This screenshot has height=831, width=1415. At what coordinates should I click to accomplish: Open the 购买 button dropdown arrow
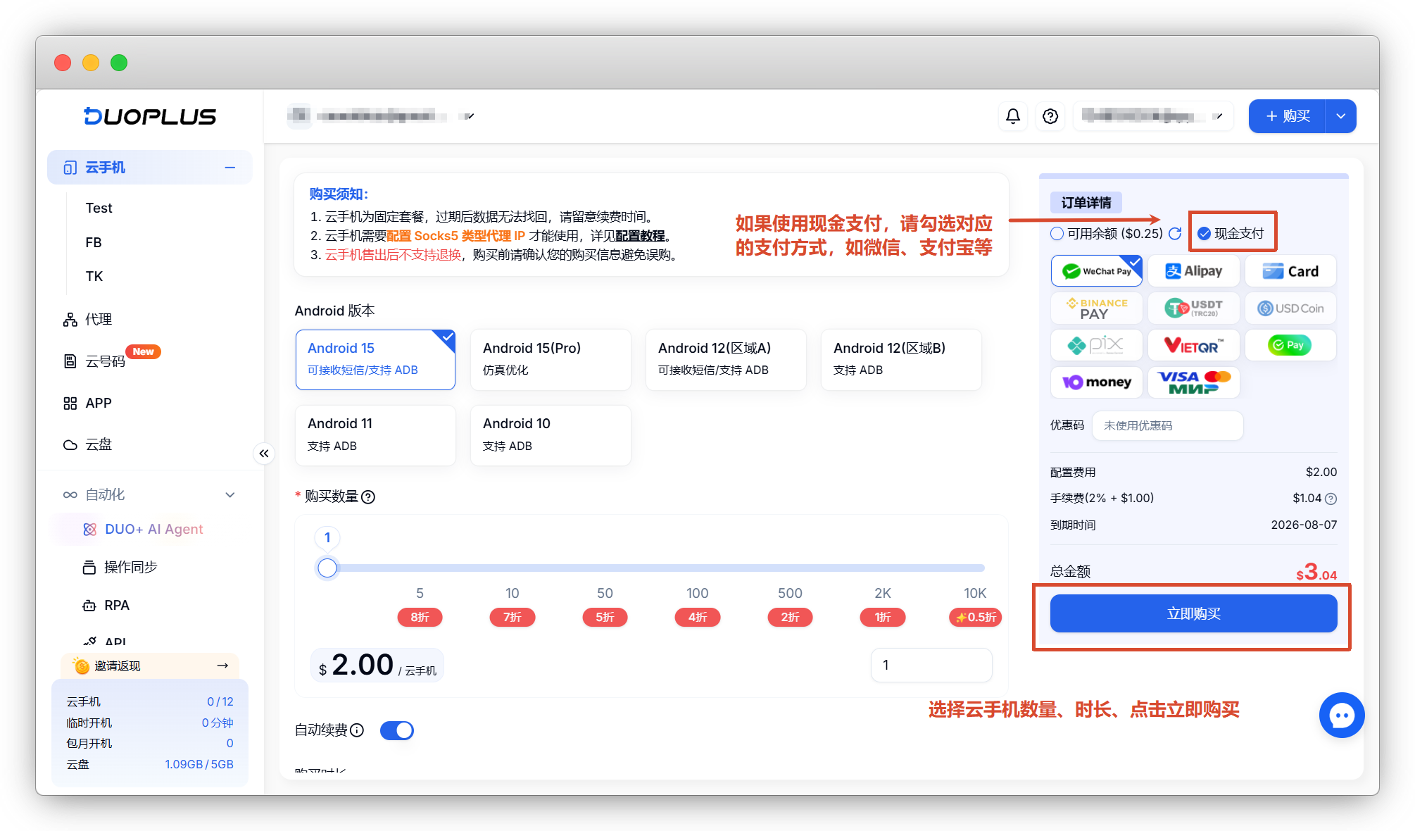click(x=1341, y=116)
